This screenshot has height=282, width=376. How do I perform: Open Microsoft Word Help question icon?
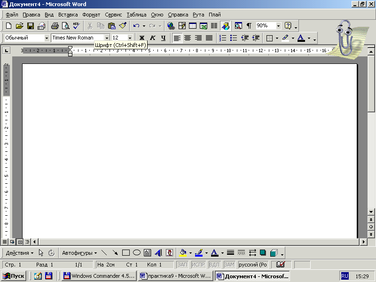[x=288, y=26]
